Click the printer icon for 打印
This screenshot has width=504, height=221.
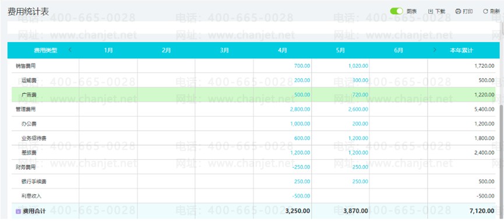pos(458,12)
